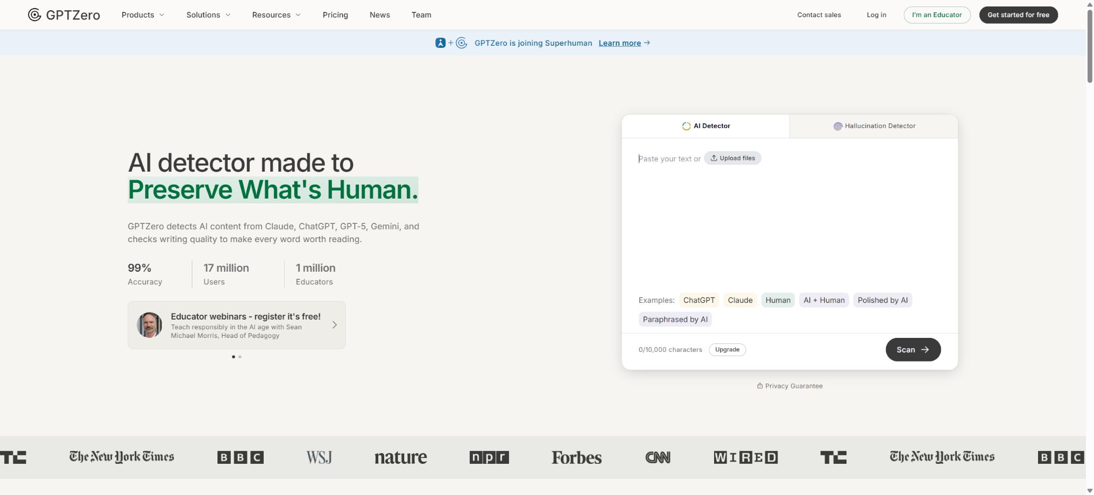This screenshot has height=495, width=1094.
Task: Expand the Solutions dropdown menu
Action: (x=208, y=15)
